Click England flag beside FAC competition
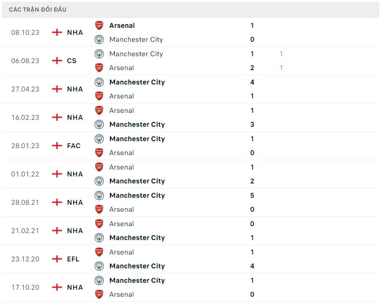Screen dimensions: 381x306 coord(57,146)
